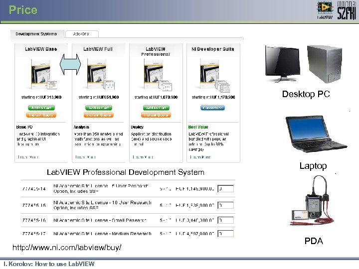
Task: Click the 10 User Research license description
Action: 102,205
